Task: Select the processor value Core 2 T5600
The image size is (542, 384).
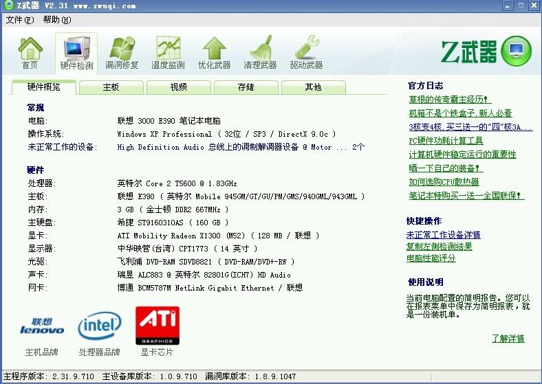Action: coord(177,183)
